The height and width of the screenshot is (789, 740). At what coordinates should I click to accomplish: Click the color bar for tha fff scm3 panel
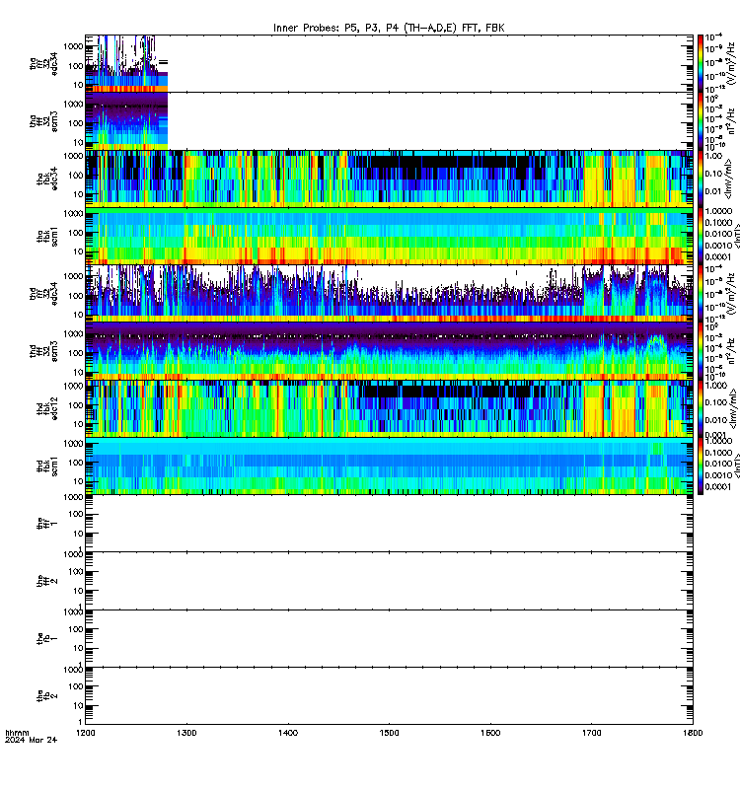coord(701,121)
